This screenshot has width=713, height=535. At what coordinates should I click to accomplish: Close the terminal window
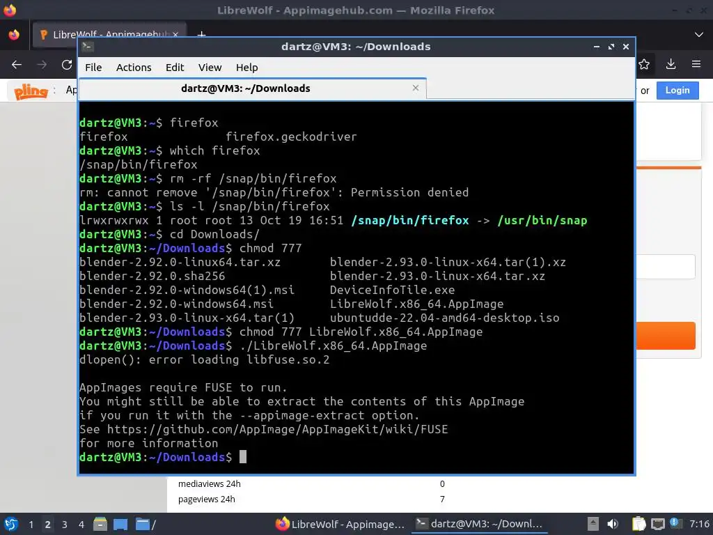626,47
